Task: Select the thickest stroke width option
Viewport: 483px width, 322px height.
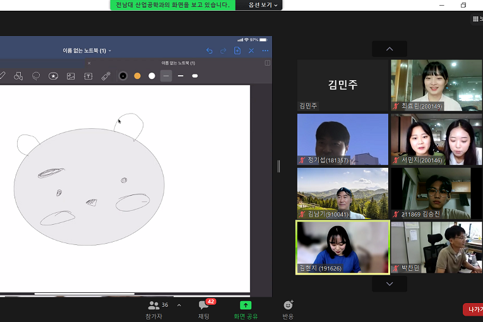Action: tap(195, 76)
